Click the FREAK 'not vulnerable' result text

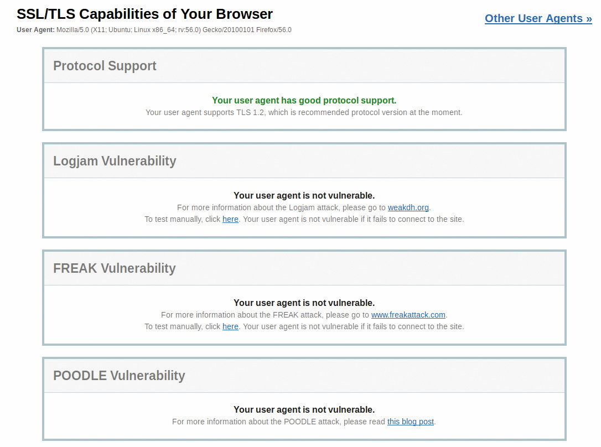[304, 303]
